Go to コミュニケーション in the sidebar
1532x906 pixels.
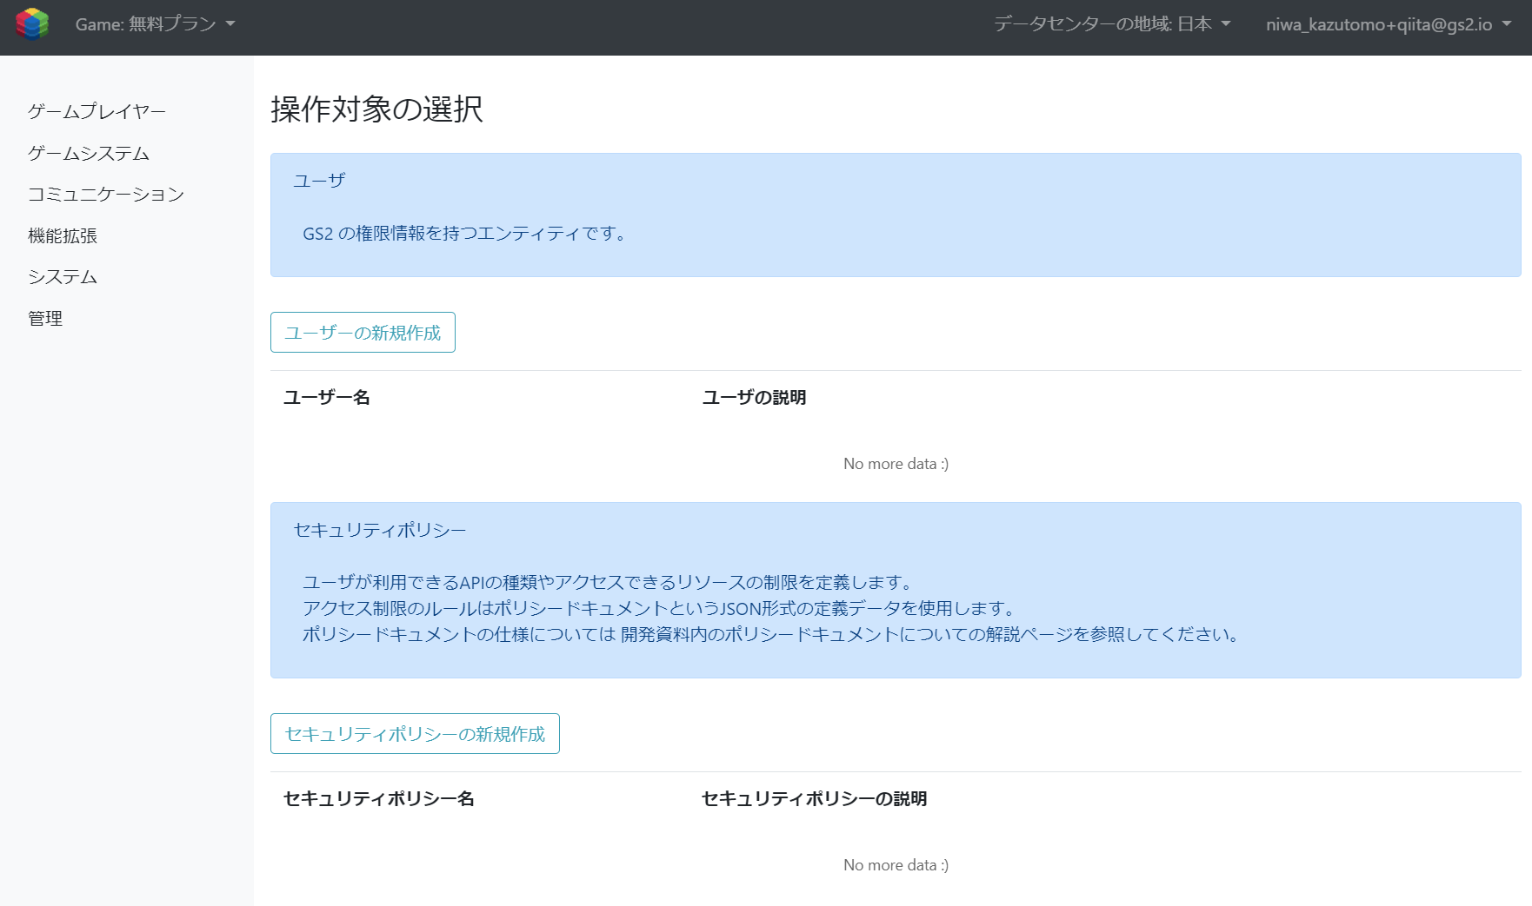(106, 194)
